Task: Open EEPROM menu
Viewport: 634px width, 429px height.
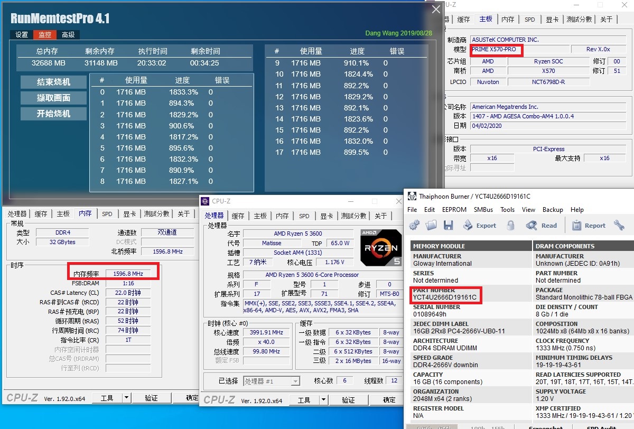Action: click(454, 210)
